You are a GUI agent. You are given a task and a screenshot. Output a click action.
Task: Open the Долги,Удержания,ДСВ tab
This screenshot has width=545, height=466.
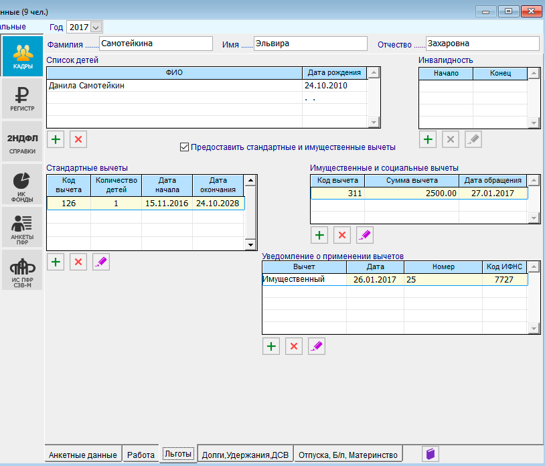245,455
